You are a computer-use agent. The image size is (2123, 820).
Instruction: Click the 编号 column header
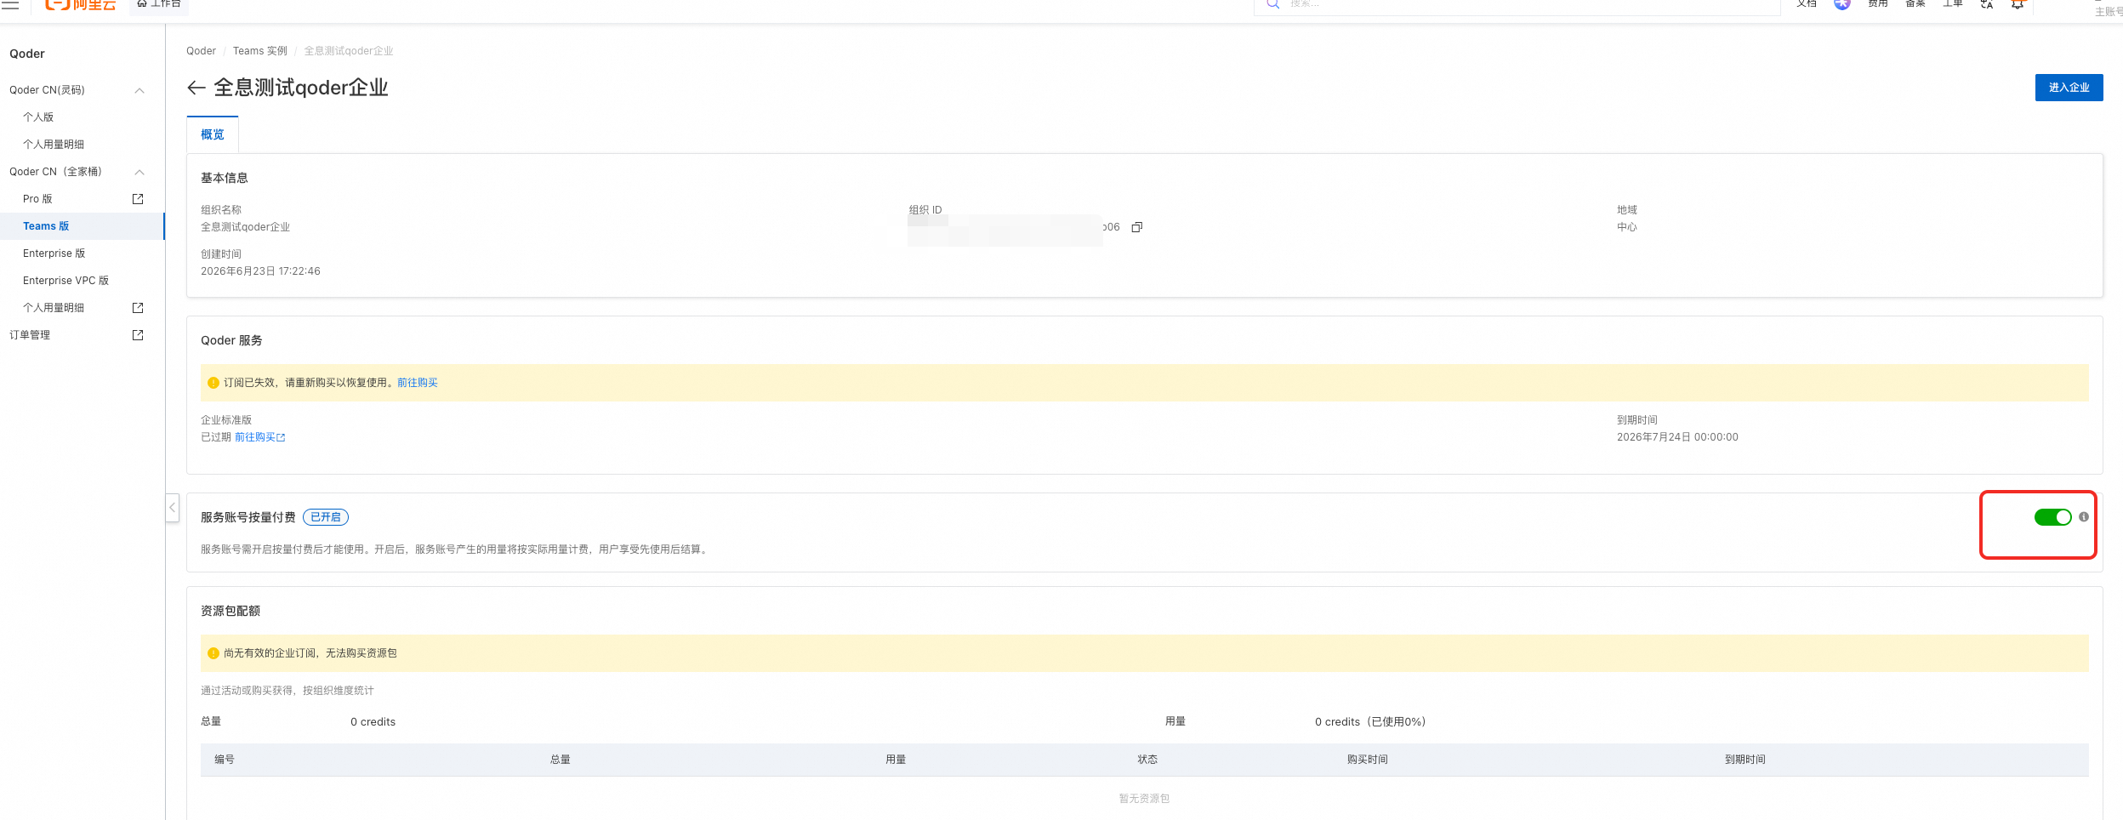point(225,760)
